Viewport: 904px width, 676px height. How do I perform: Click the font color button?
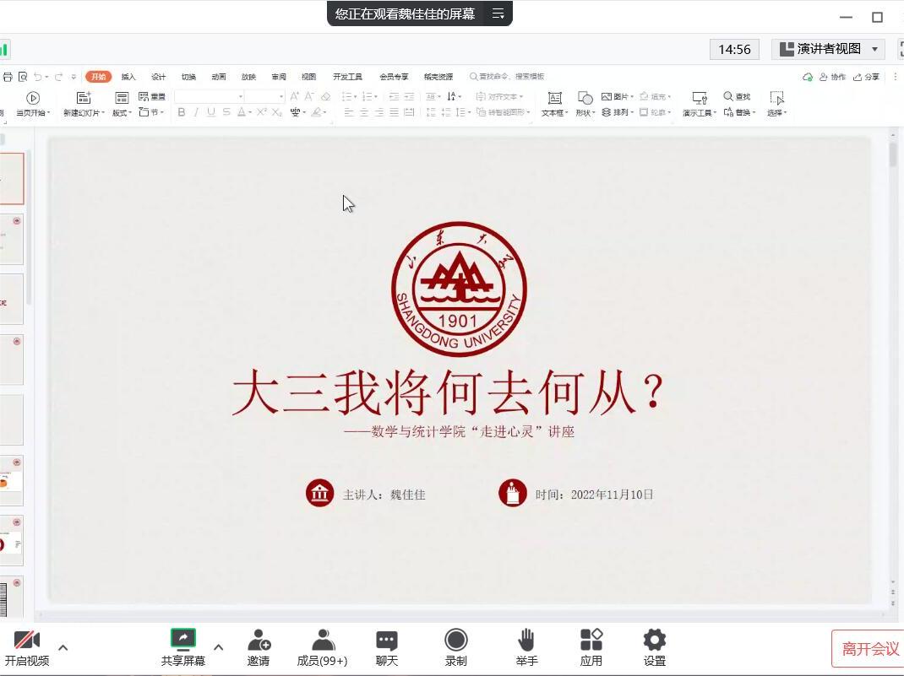(x=242, y=112)
